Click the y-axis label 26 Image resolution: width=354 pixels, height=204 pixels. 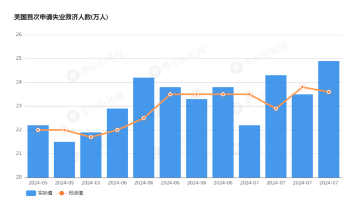[19, 34]
